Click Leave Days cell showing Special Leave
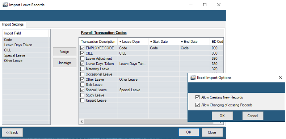 [133, 90]
